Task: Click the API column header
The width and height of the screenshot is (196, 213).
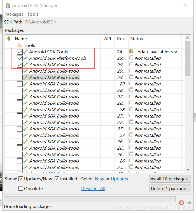Action: point(108,39)
